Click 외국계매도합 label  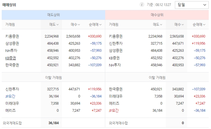pyautogui.click(x=12, y=123)
